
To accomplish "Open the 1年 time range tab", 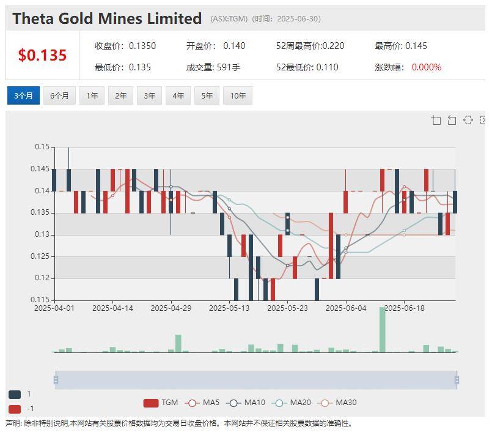I will [92, 95].
